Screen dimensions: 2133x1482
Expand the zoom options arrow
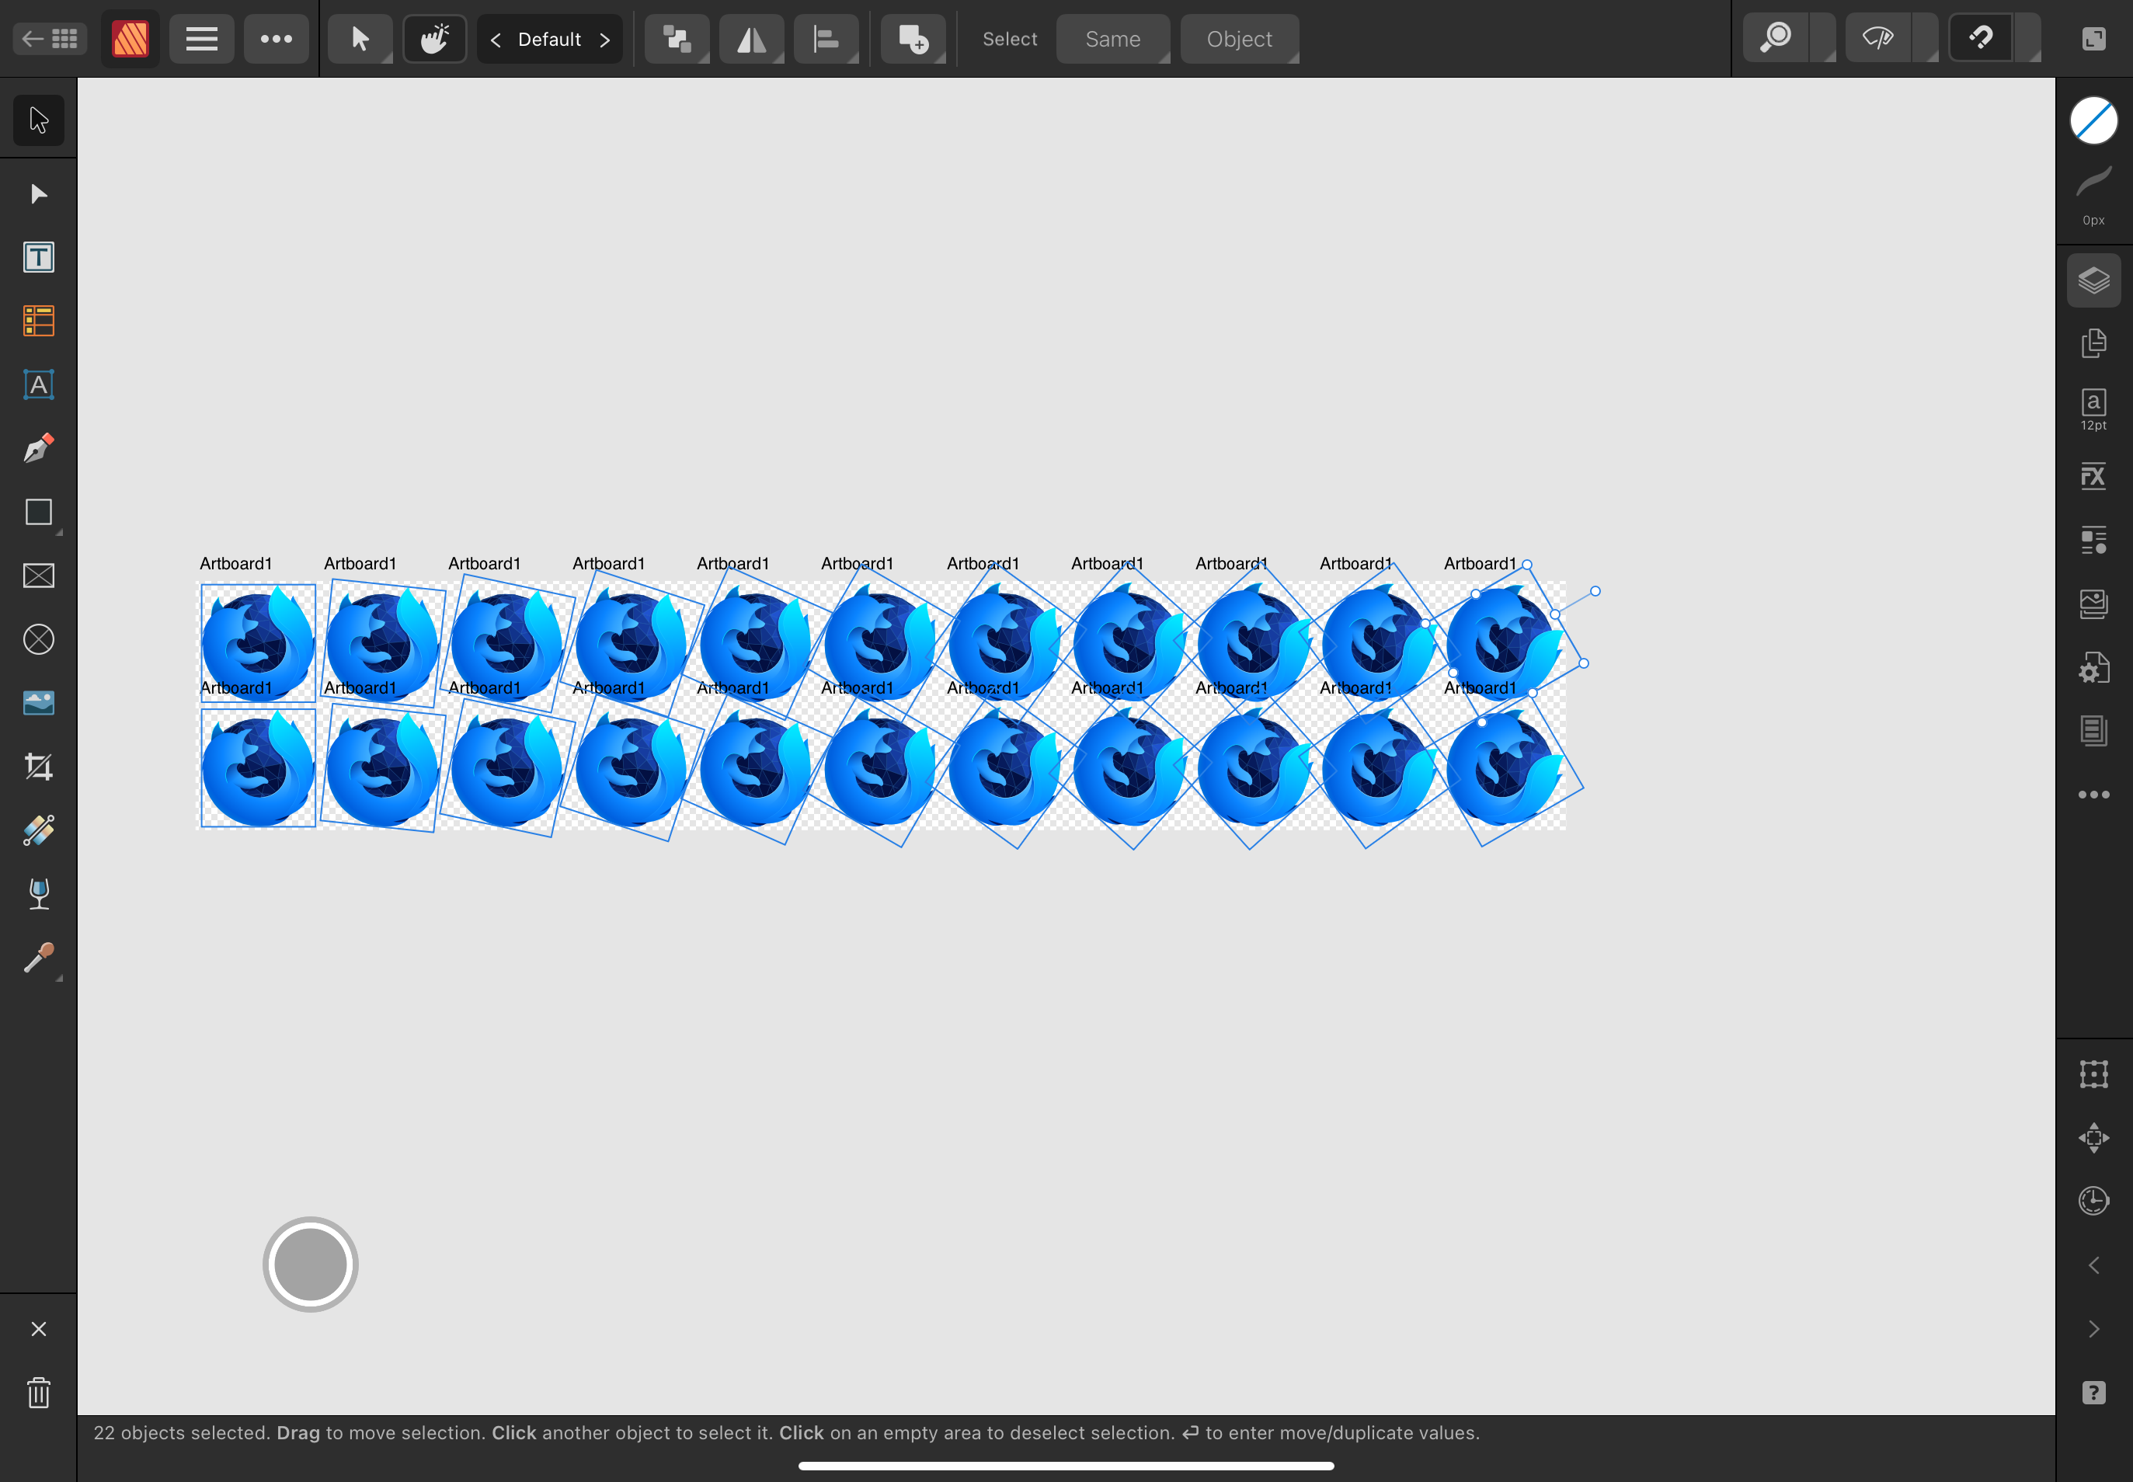(1825, 39)
